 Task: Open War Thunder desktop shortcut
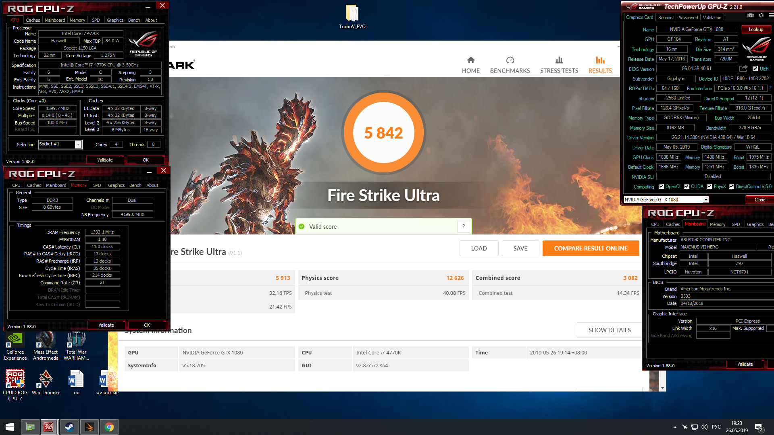46,383
